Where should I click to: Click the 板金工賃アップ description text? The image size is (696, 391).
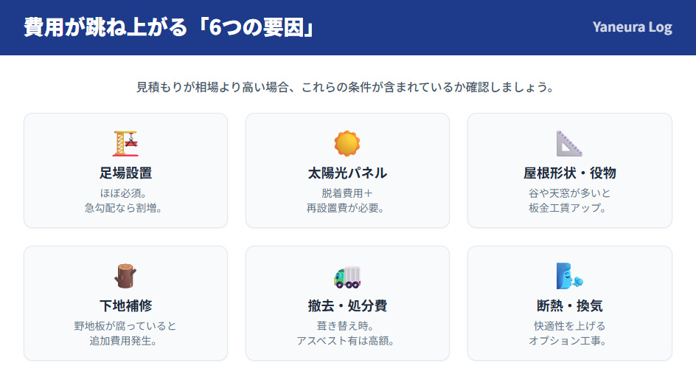569,208
